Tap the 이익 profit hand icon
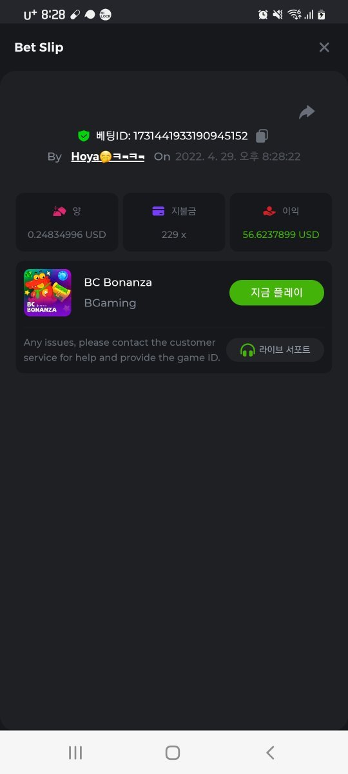The width and height of the screenshot is (348, 774). (269, 211)
